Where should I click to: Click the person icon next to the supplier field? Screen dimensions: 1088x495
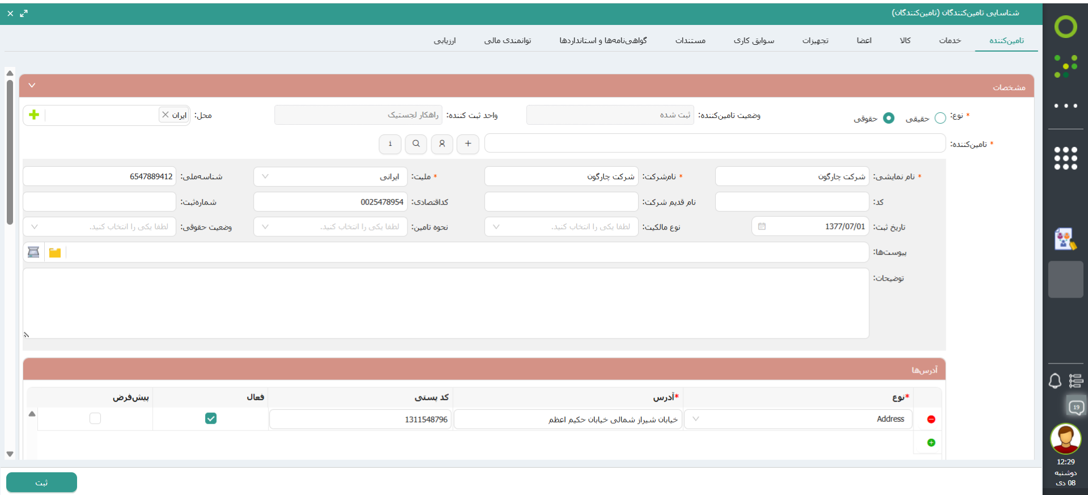pyautogui.click(x=442, y=144)
